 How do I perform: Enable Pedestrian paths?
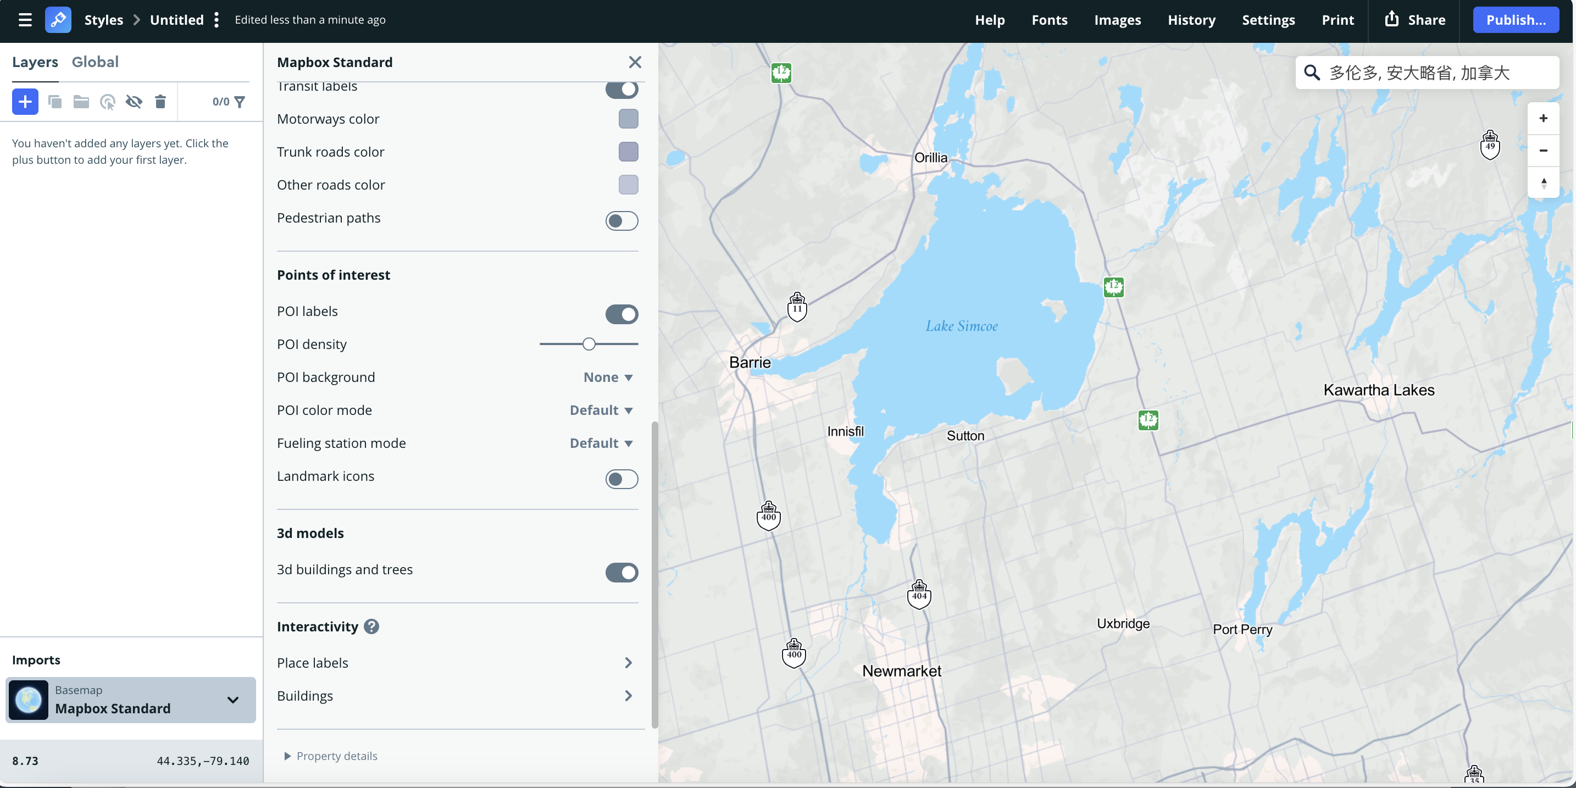pyautogui.click(x=621, y=221)
